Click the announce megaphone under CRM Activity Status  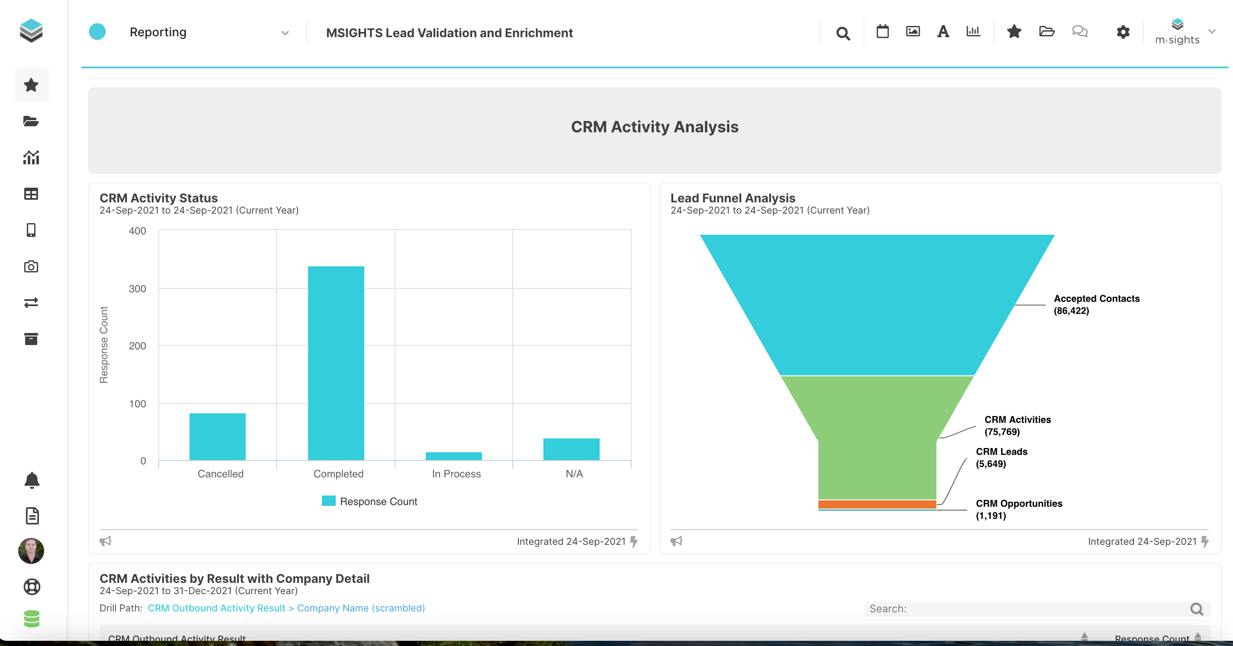tap(106, 541)
